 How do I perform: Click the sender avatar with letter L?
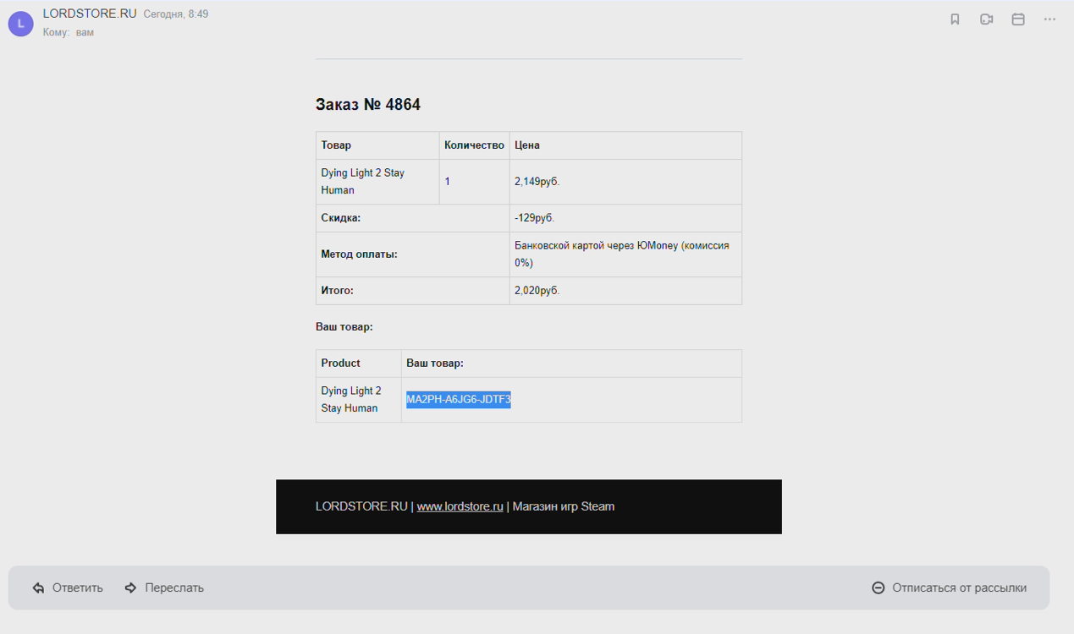tap(21, 24)
